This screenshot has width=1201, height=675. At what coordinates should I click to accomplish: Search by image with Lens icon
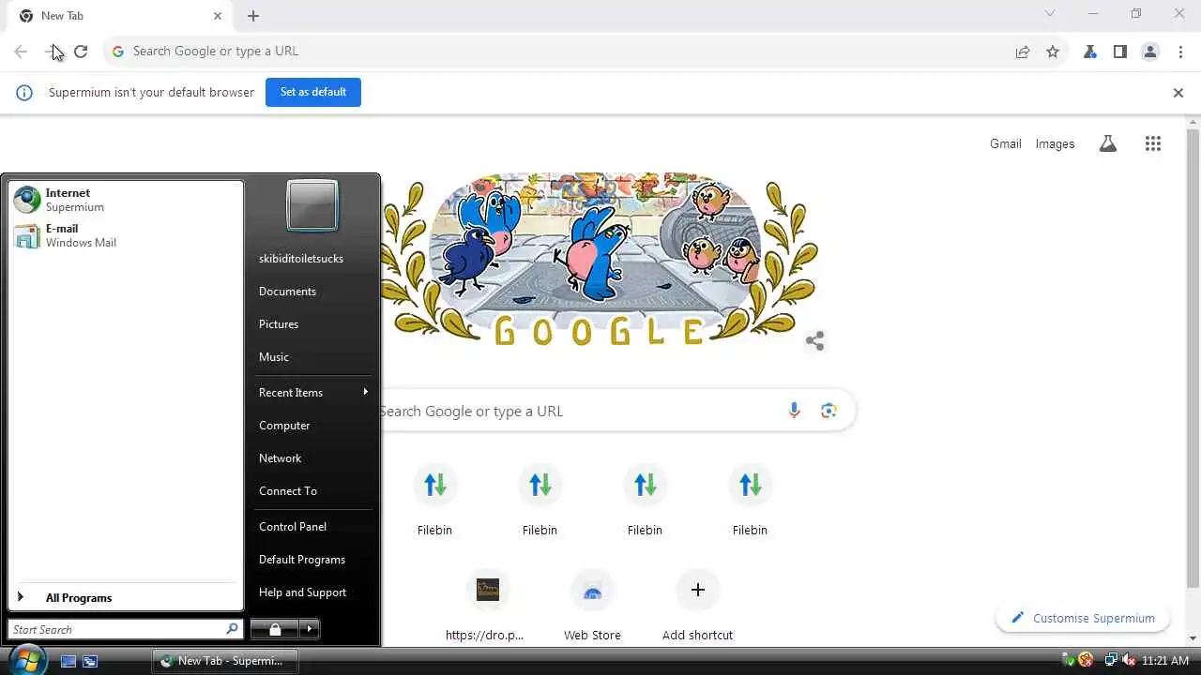pos(829,411)
